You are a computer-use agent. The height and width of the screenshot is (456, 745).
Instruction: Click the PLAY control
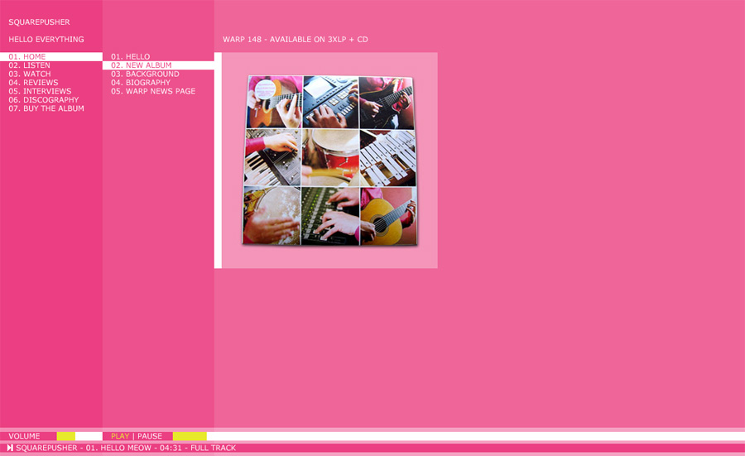pos(120,436)
